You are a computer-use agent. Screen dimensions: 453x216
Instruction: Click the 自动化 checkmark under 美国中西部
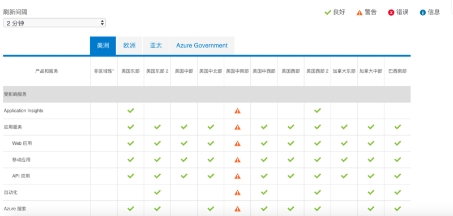[264, 192]
